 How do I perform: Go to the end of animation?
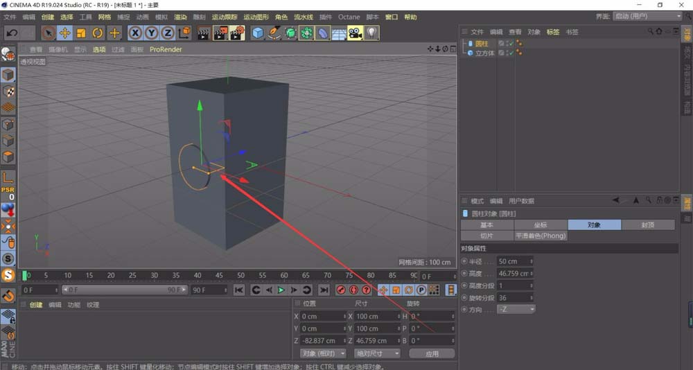click(x=324, y=290)
